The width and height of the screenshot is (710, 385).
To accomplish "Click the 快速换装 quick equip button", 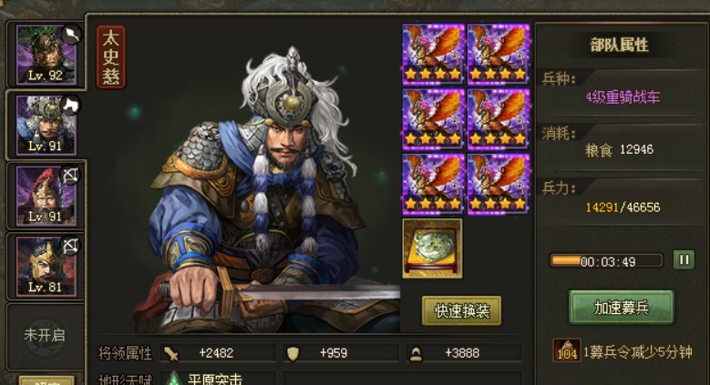I will pos(461,310).
